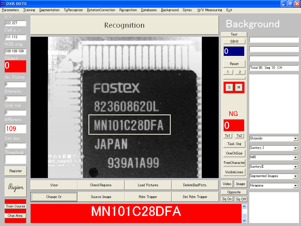Click the SB=0 button
Screen dimensions: 301x226
(x=234, y=41)
